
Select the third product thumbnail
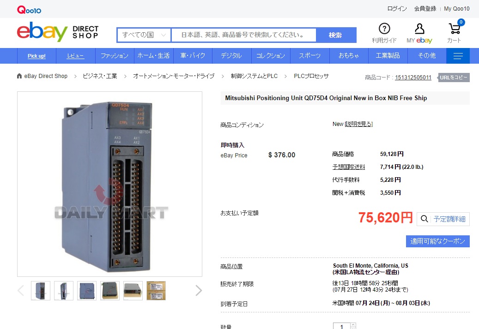87,291
